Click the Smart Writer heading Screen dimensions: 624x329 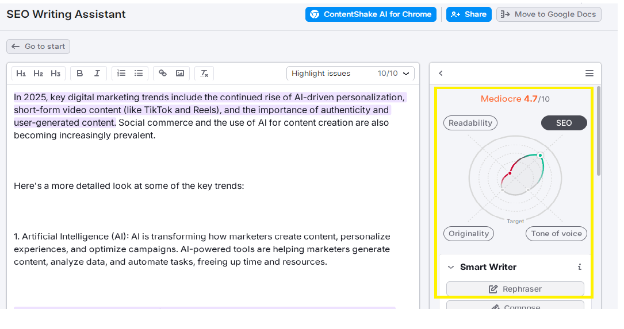[x=488, y=267]
